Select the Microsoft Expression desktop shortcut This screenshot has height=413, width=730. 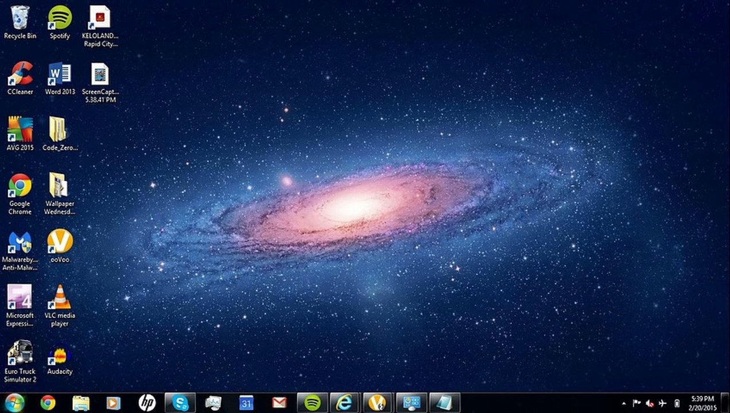[x=20, y=306]
